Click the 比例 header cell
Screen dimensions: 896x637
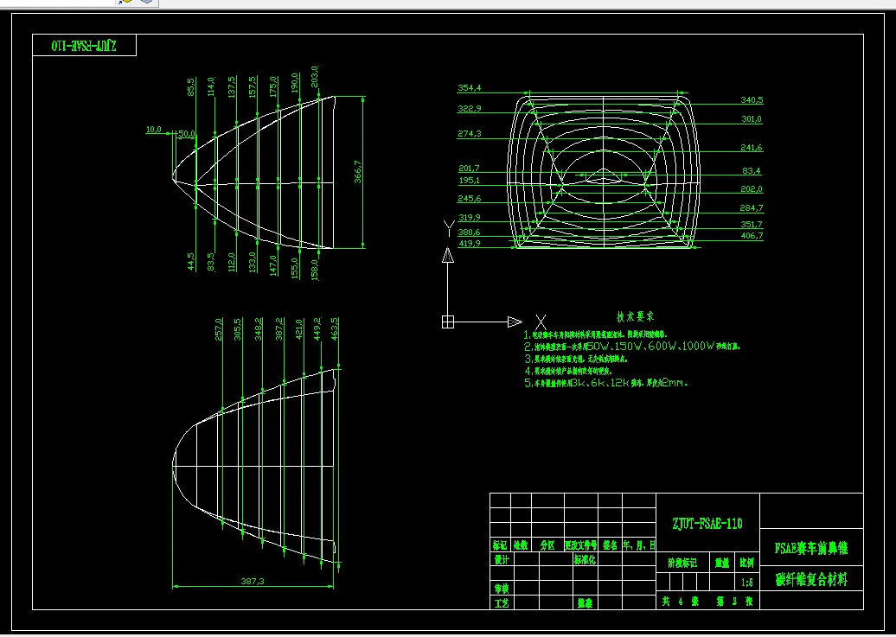[747, 563]
